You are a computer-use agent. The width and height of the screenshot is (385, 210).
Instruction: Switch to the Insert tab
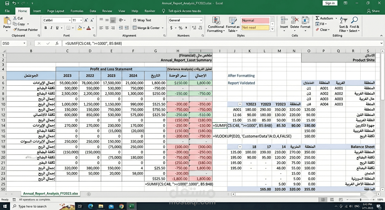coord(37,11)
